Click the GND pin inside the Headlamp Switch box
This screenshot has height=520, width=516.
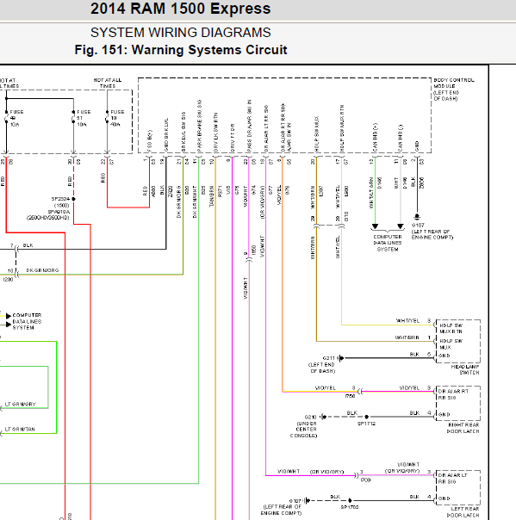pyautogui.click(x=444, y=356)
